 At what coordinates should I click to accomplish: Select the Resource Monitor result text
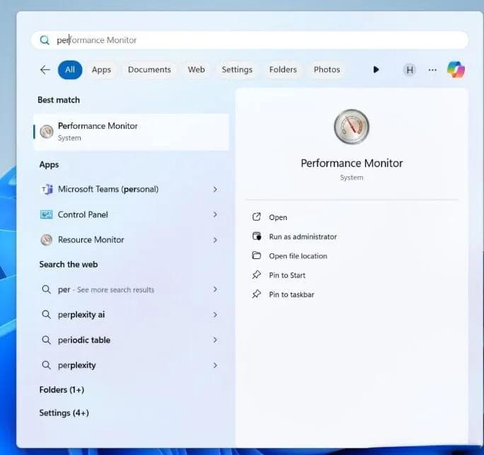91,240
